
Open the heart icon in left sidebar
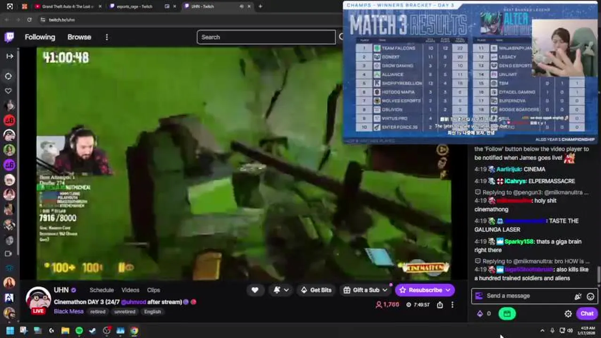click(x=8, y=91)
